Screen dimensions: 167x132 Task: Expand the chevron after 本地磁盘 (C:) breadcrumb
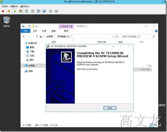click(x=72, y=37)
